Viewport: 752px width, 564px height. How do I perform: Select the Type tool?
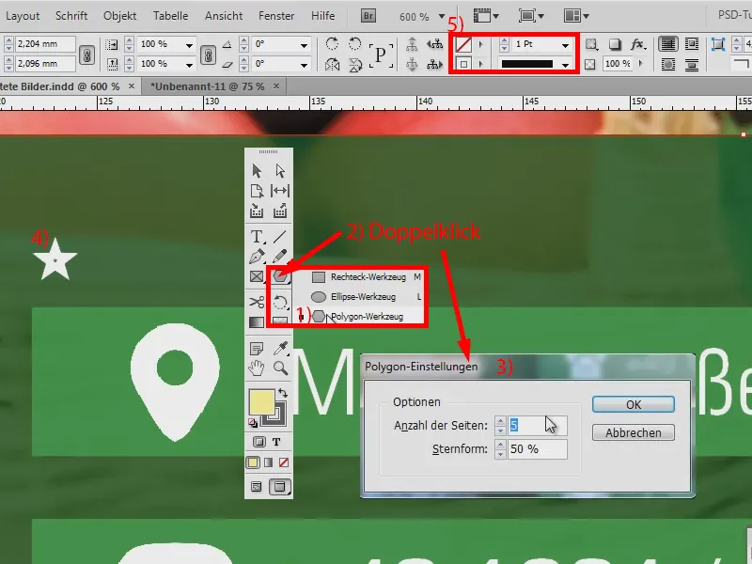click(x=257, y=237)
